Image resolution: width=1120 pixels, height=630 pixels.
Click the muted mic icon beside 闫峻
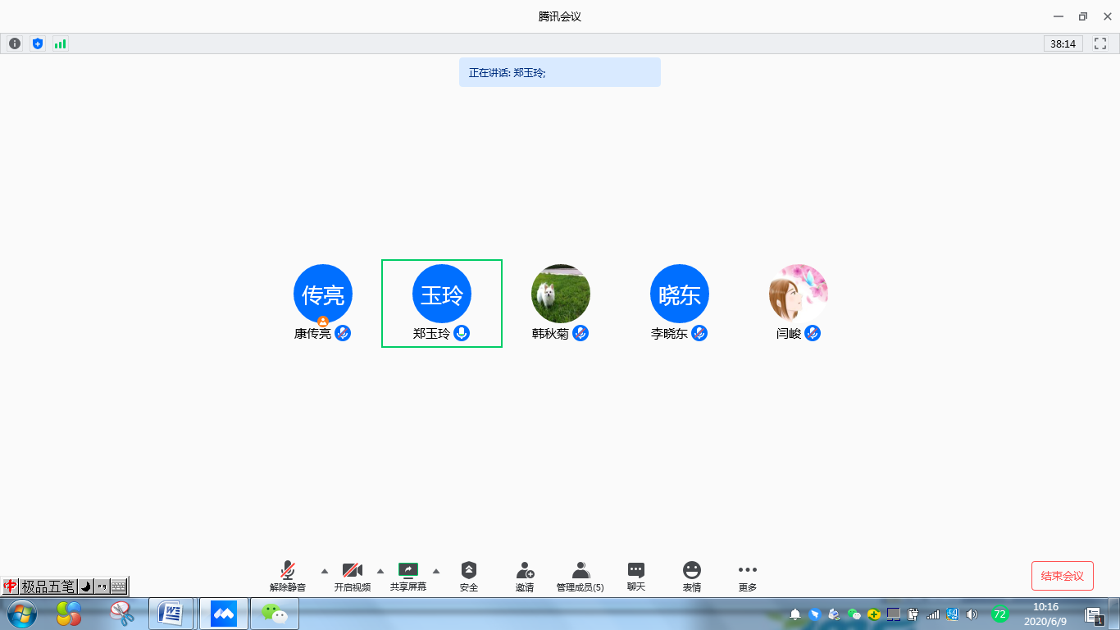pyautogui.click(x=813, y=333)
